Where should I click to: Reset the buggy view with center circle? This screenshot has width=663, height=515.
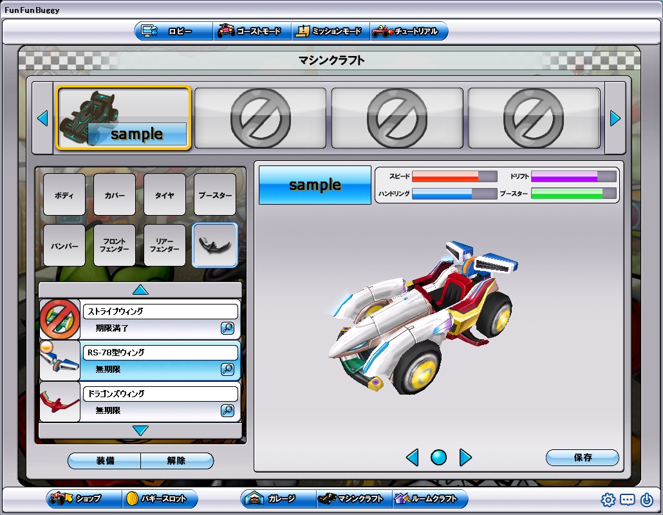coord(438,458)
